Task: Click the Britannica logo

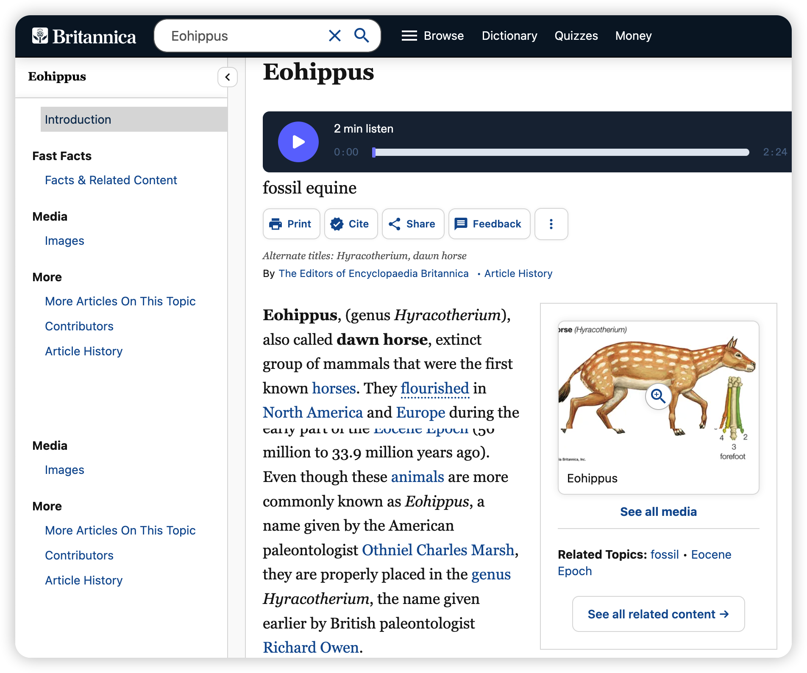Action: pyautogui.click(x=84, y=36)
